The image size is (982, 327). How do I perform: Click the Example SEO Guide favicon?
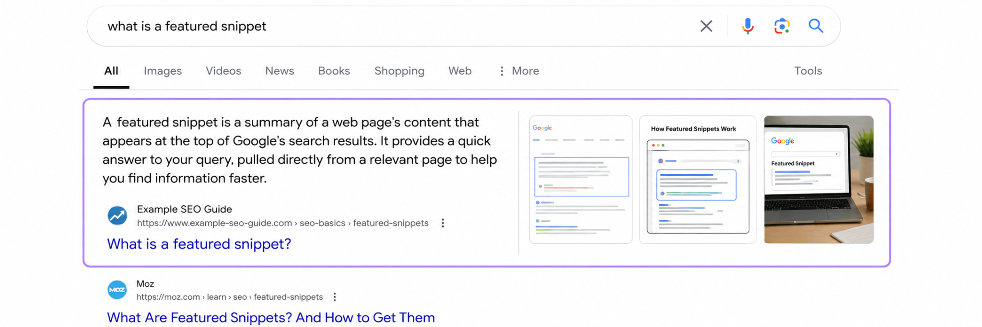tap(117, 215)
